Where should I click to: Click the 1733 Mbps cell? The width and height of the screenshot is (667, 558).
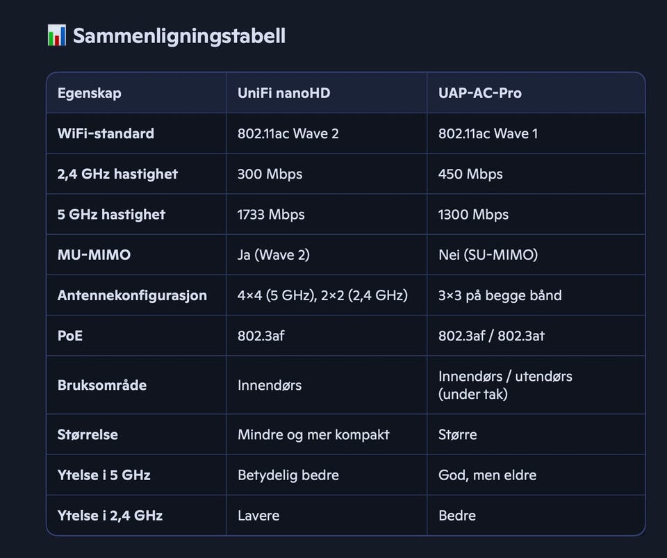tap(271, 214)
